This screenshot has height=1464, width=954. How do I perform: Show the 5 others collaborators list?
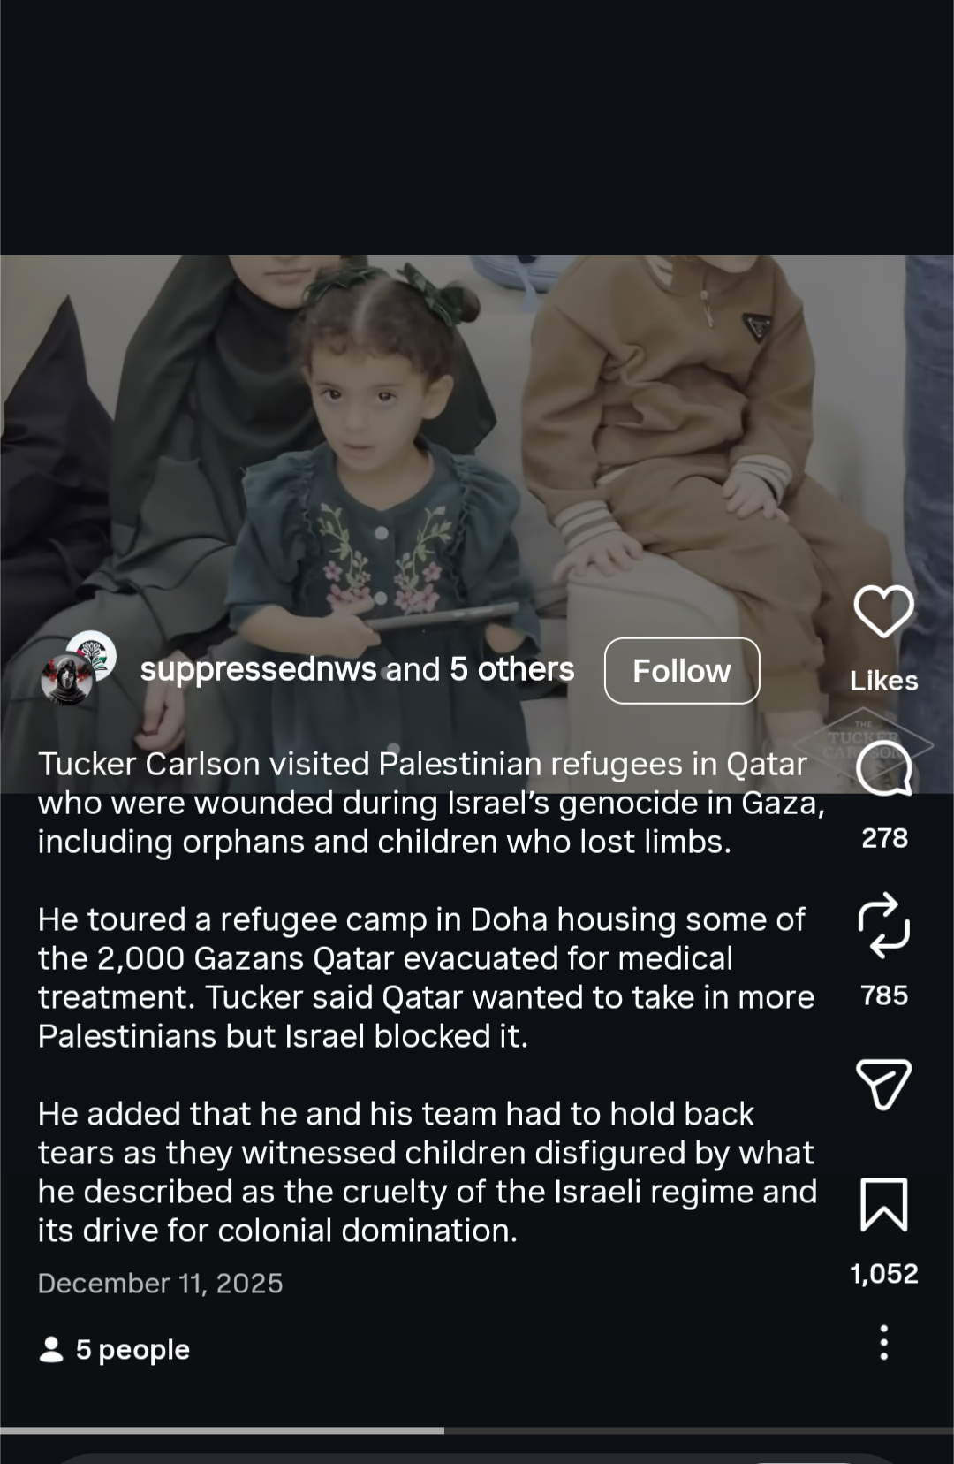coord(512,669)
